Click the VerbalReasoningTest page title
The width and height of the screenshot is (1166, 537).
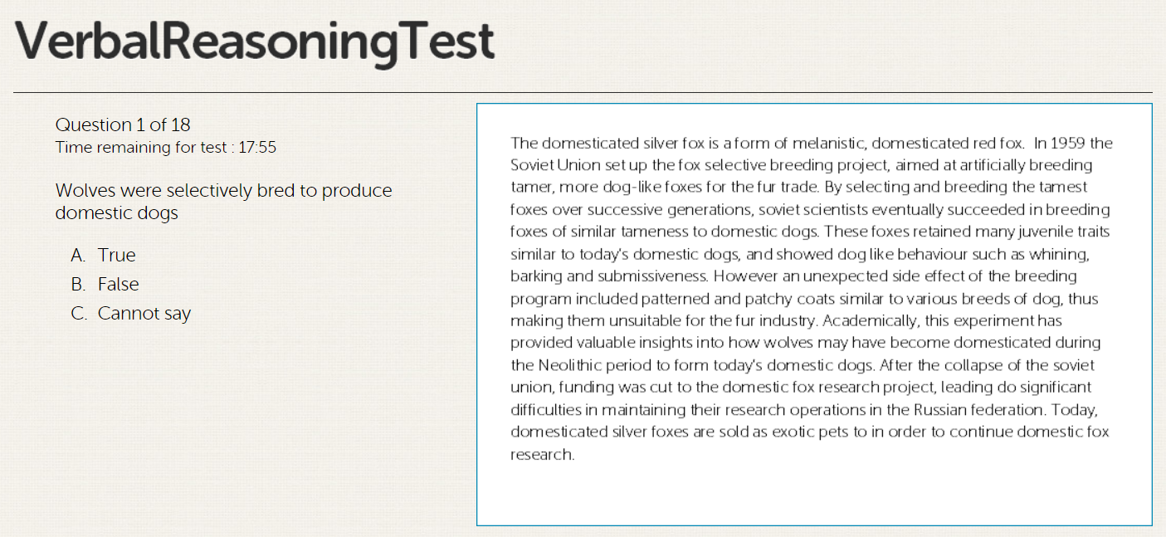255,41
